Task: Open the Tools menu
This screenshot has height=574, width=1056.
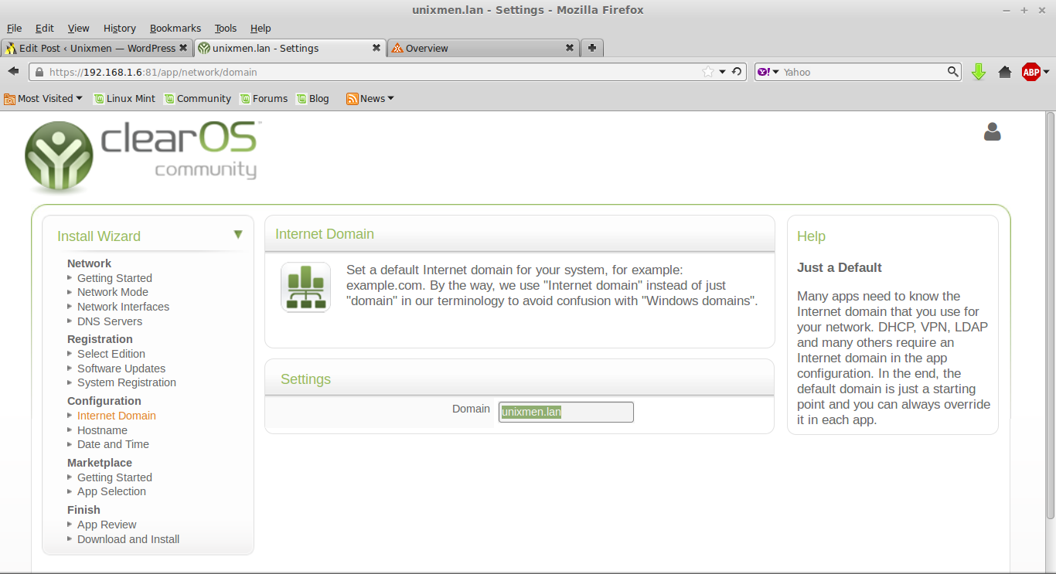Action: [226, 28]
